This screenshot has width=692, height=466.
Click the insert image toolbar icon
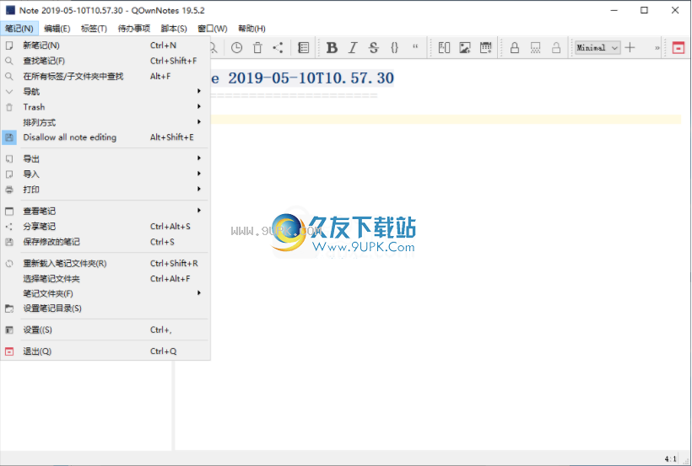[465, 48]
